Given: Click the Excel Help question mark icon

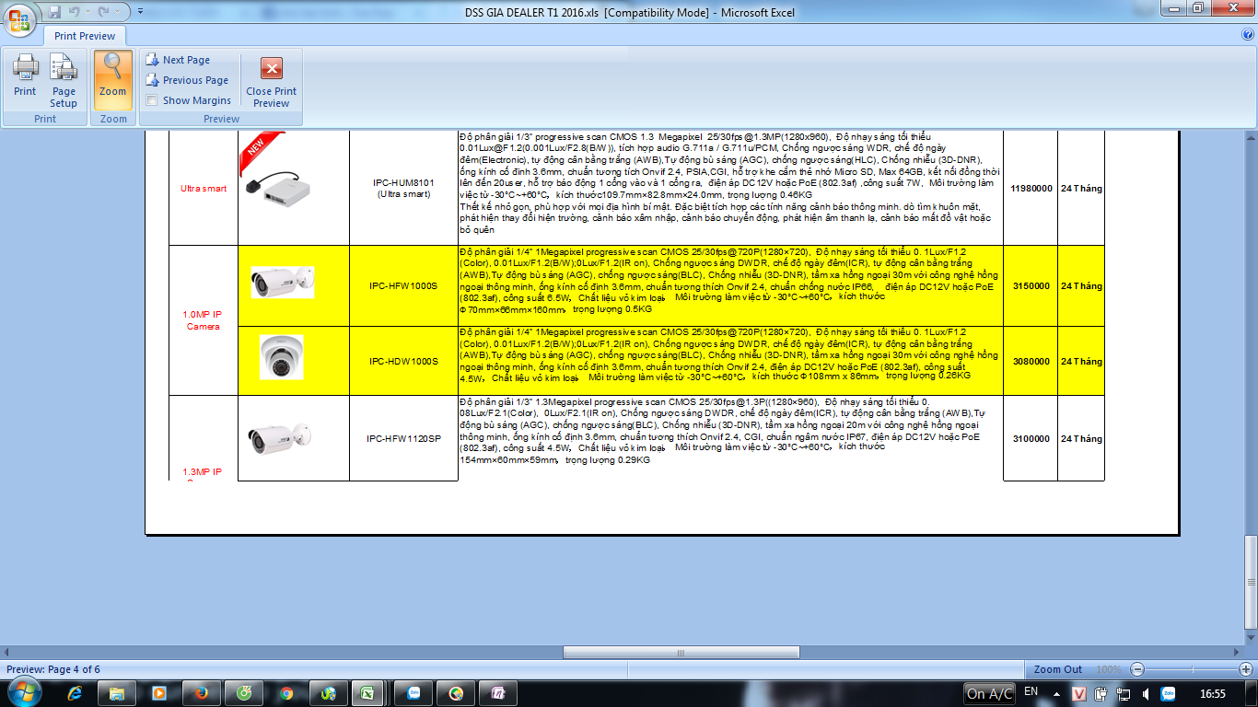Looking at the screenshot, I should [x=1247, y=34].
